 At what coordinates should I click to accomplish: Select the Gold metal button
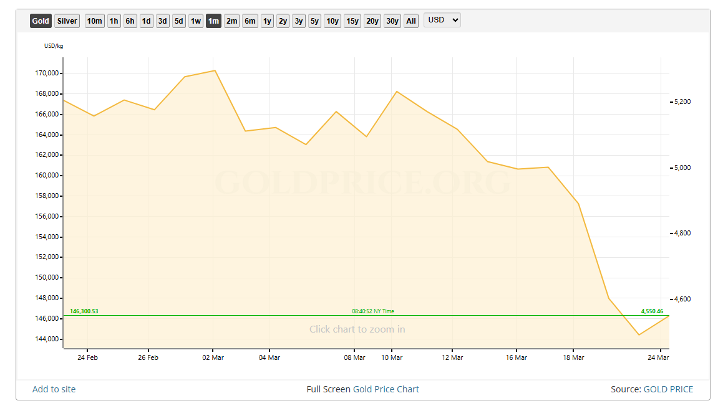[x=41, y=21]
